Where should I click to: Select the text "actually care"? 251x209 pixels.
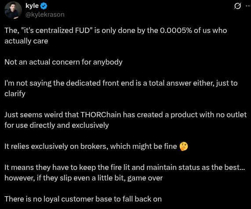(26, 41)
